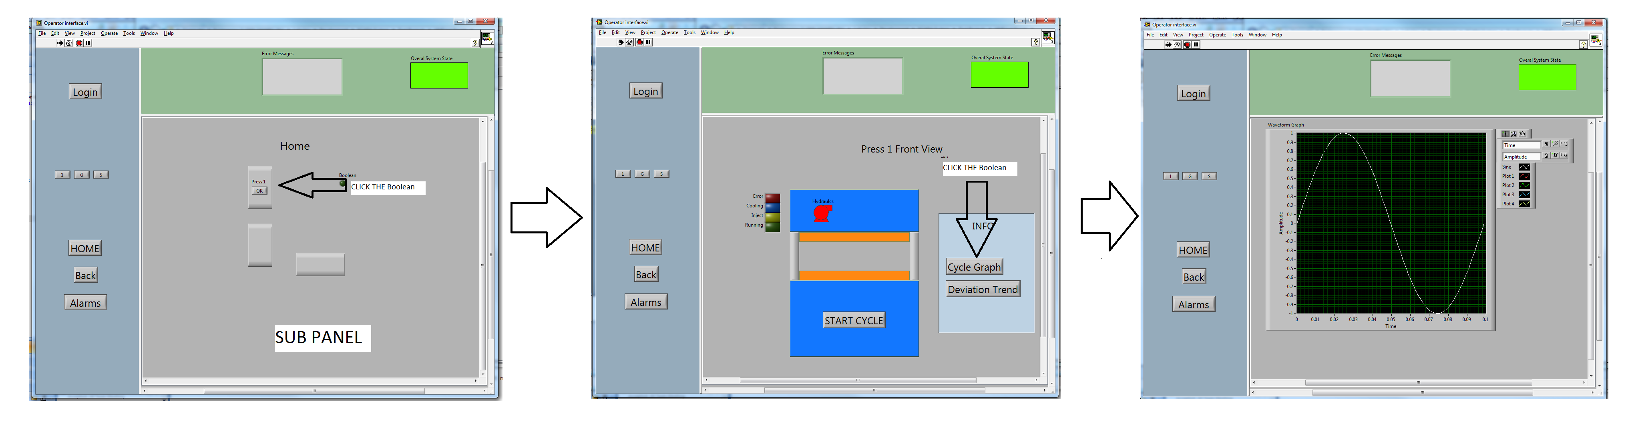This screenshot has height=434, width=1632.
Task: Click Abort Execution in the middle window
Action: [640, 42]
